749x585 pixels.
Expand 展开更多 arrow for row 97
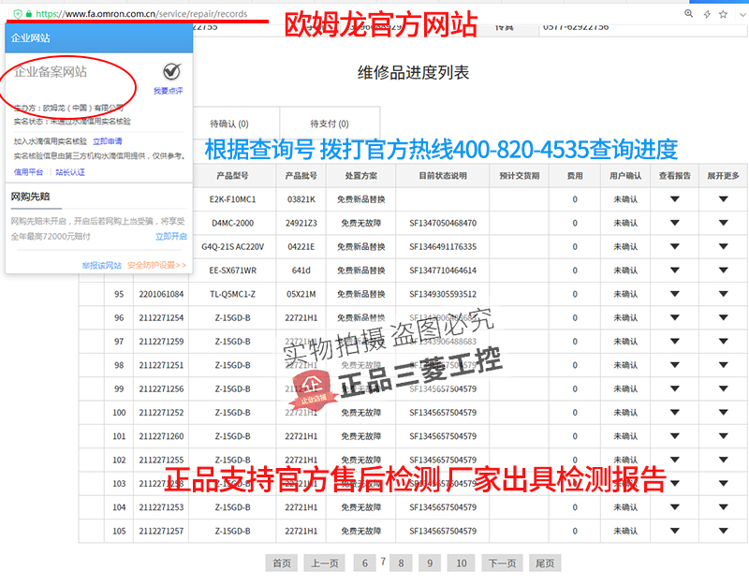point(723,342)
